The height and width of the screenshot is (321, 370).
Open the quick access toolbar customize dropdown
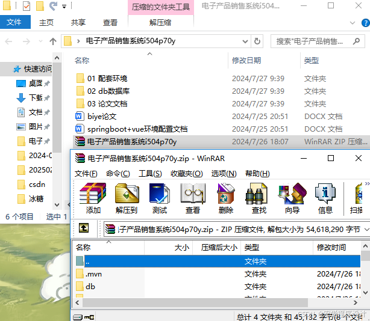pos(64,7)
